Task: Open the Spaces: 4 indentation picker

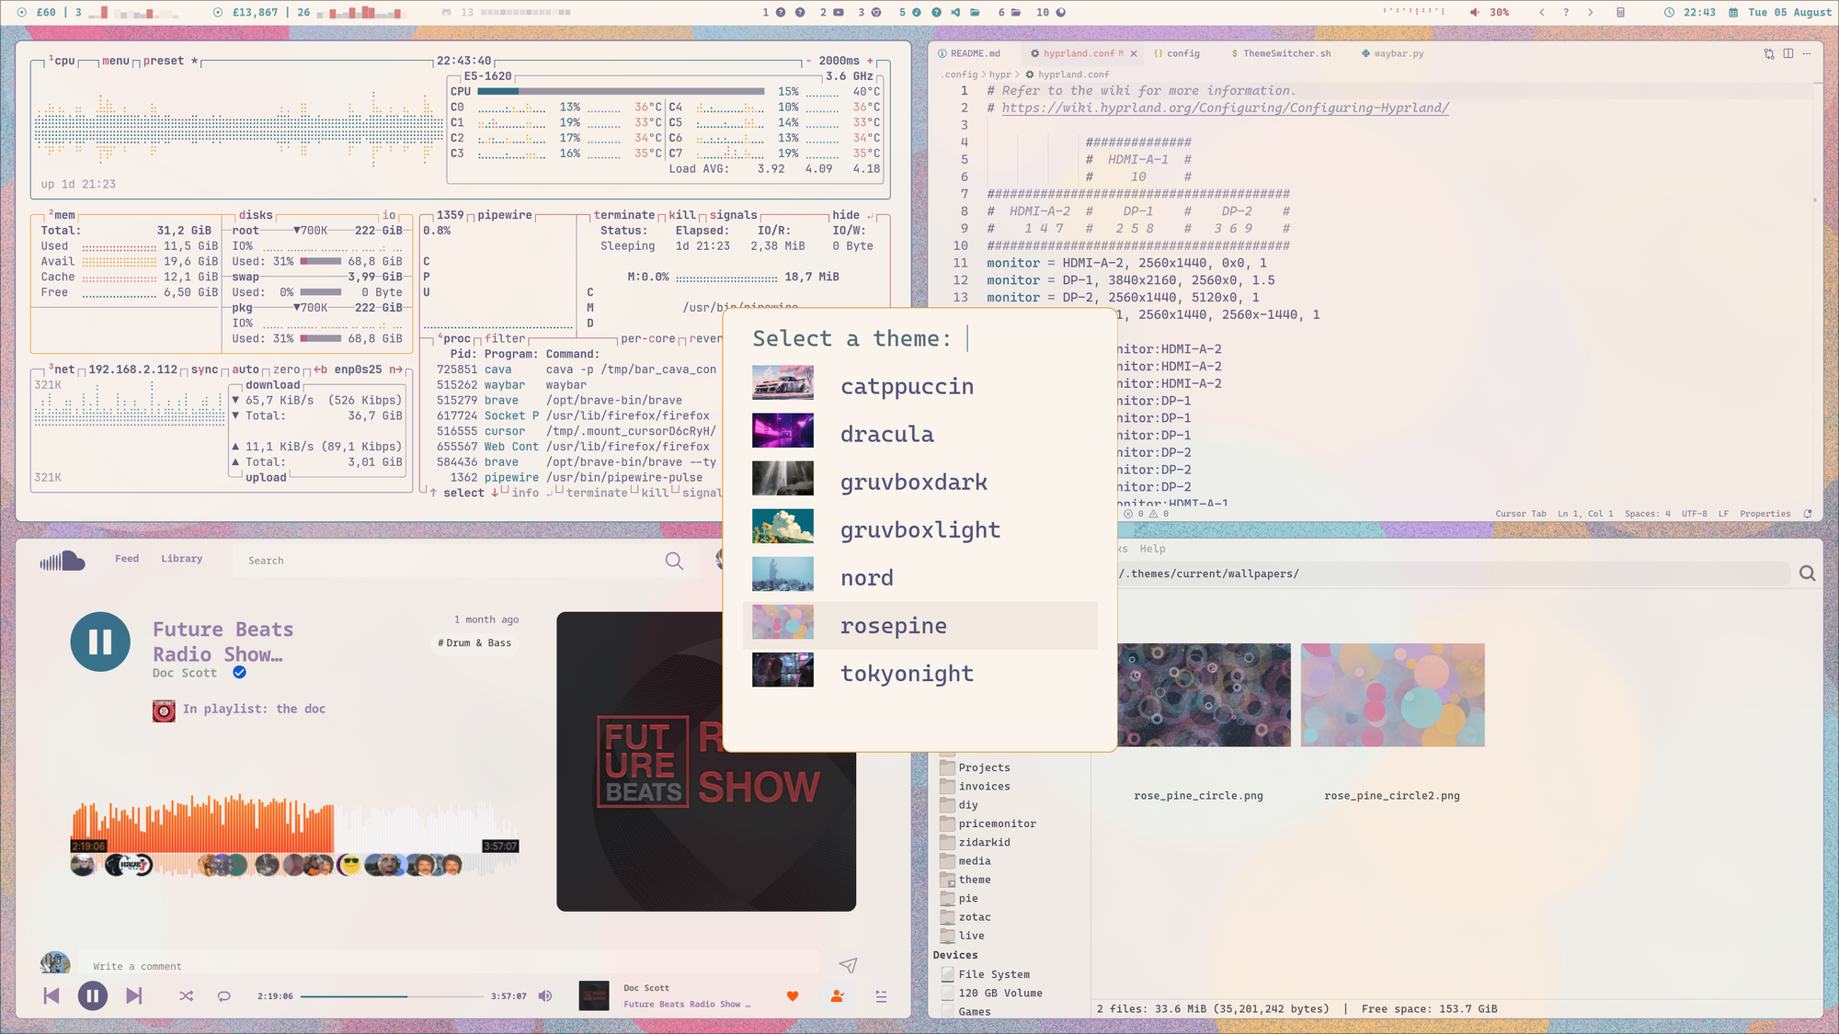Action: 1647,514
